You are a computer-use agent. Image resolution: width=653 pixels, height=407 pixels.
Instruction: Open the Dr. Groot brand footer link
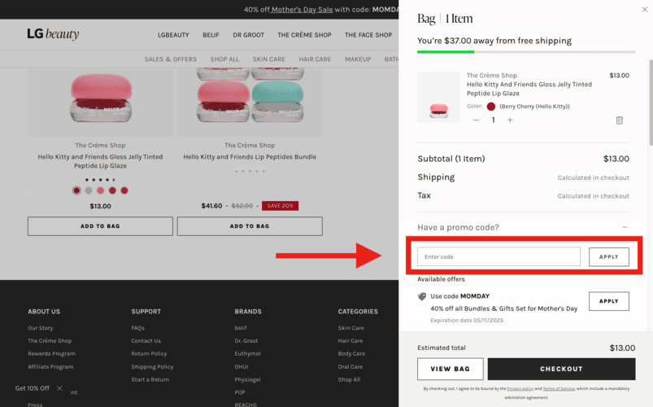246,341
